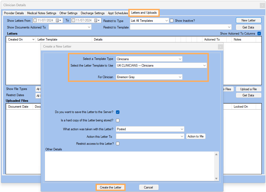The image size is (266, 192).
Task: Open the Discharge Settings tab
Action: (x=93, y=13)
